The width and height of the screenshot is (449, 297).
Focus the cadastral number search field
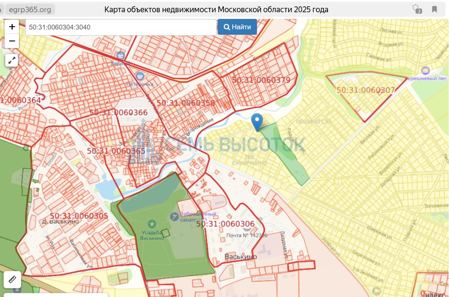click(121, 27)
